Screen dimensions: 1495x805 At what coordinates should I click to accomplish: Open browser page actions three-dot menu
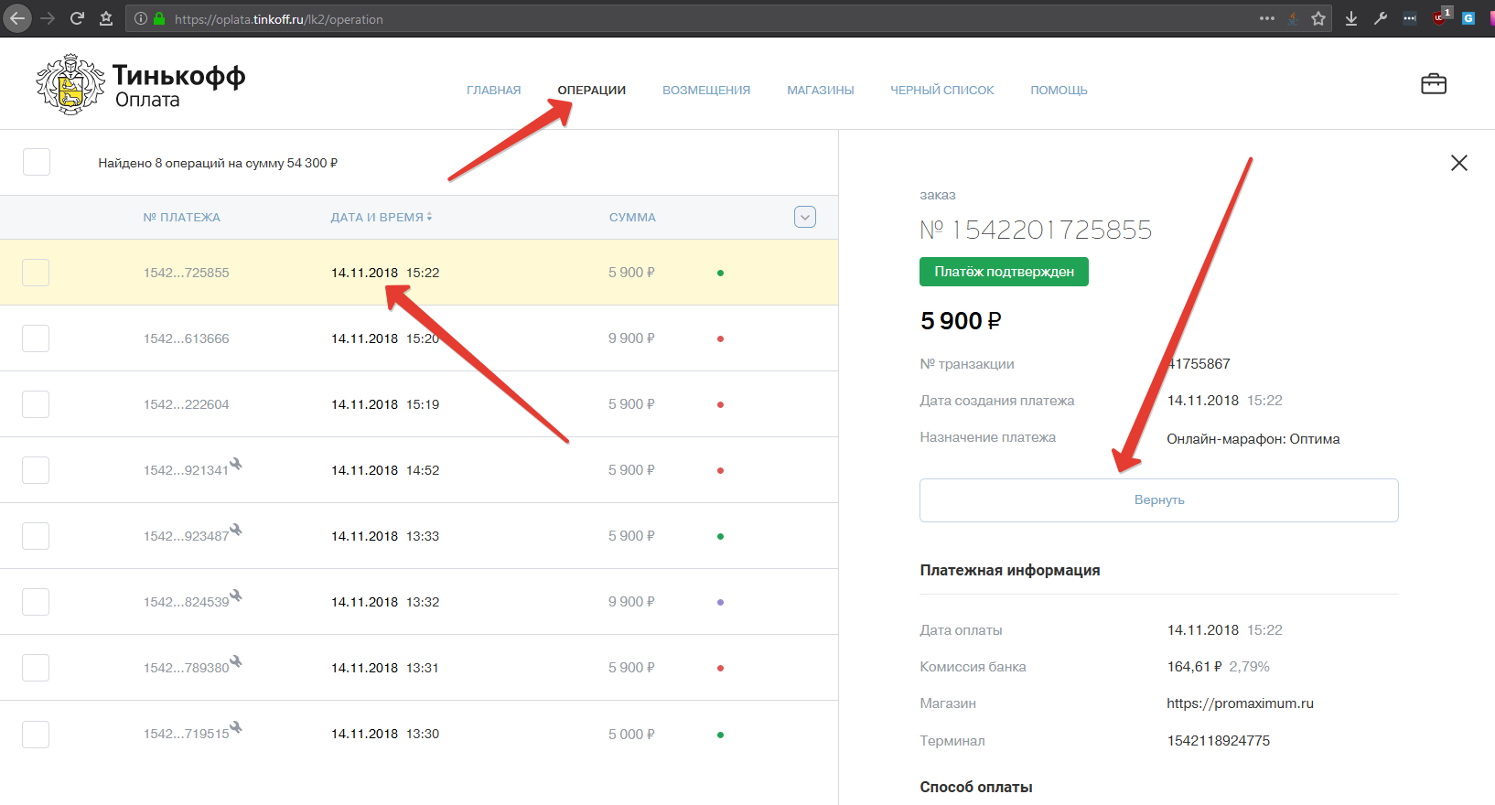[x=1266, y=18]
